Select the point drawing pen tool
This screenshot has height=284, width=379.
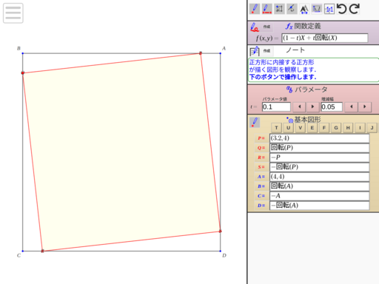pos(255,9)
